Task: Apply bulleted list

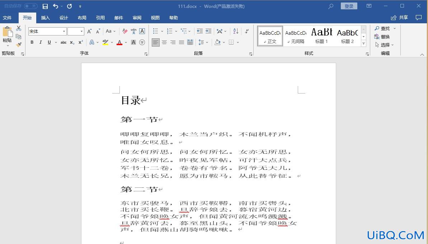Action: pos(155,31)
